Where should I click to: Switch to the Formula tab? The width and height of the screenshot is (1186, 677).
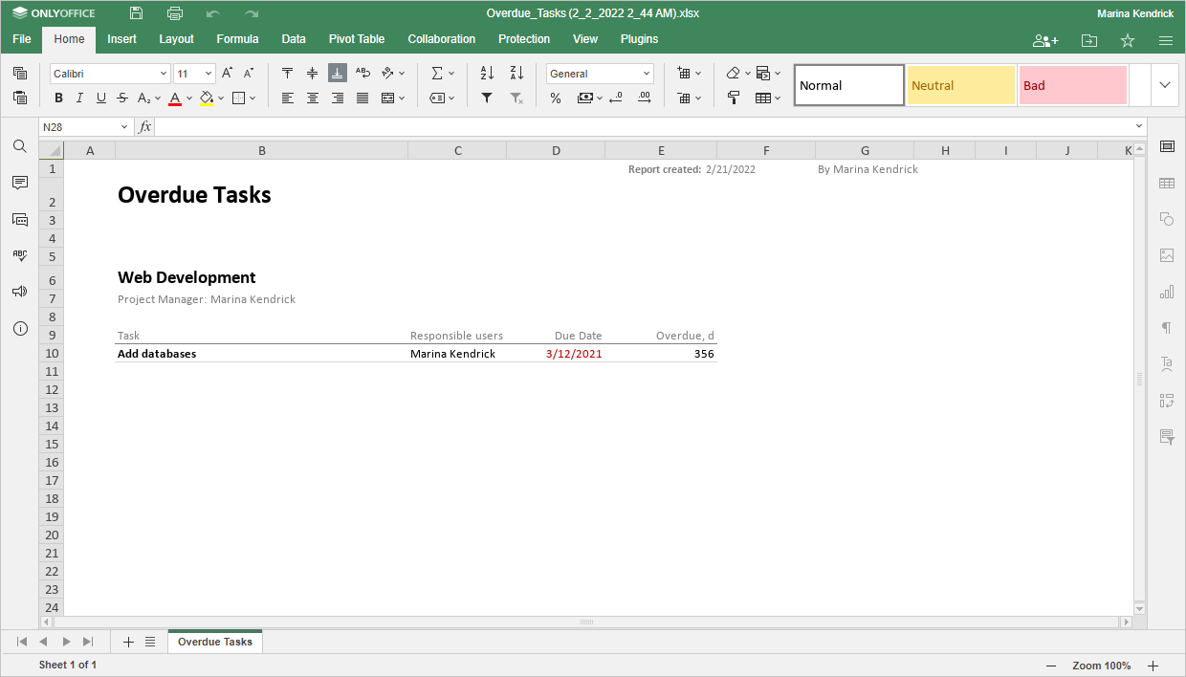237,39
